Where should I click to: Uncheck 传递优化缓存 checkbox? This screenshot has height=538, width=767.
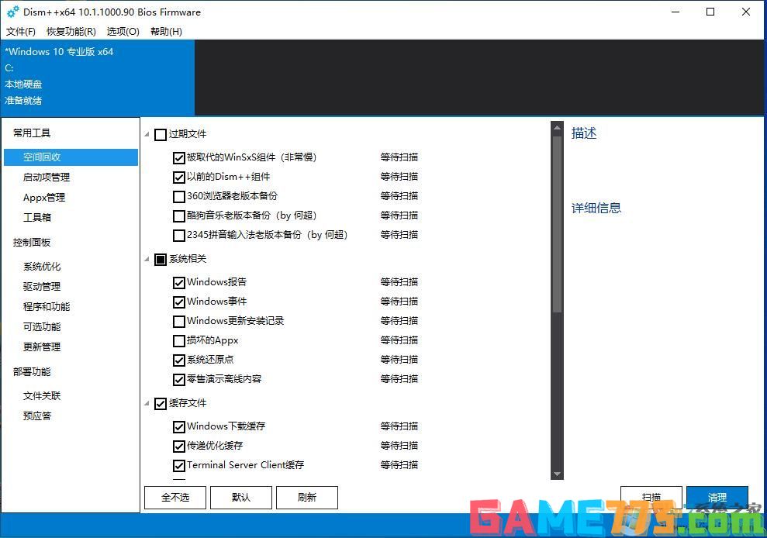(x=179, y=446)
